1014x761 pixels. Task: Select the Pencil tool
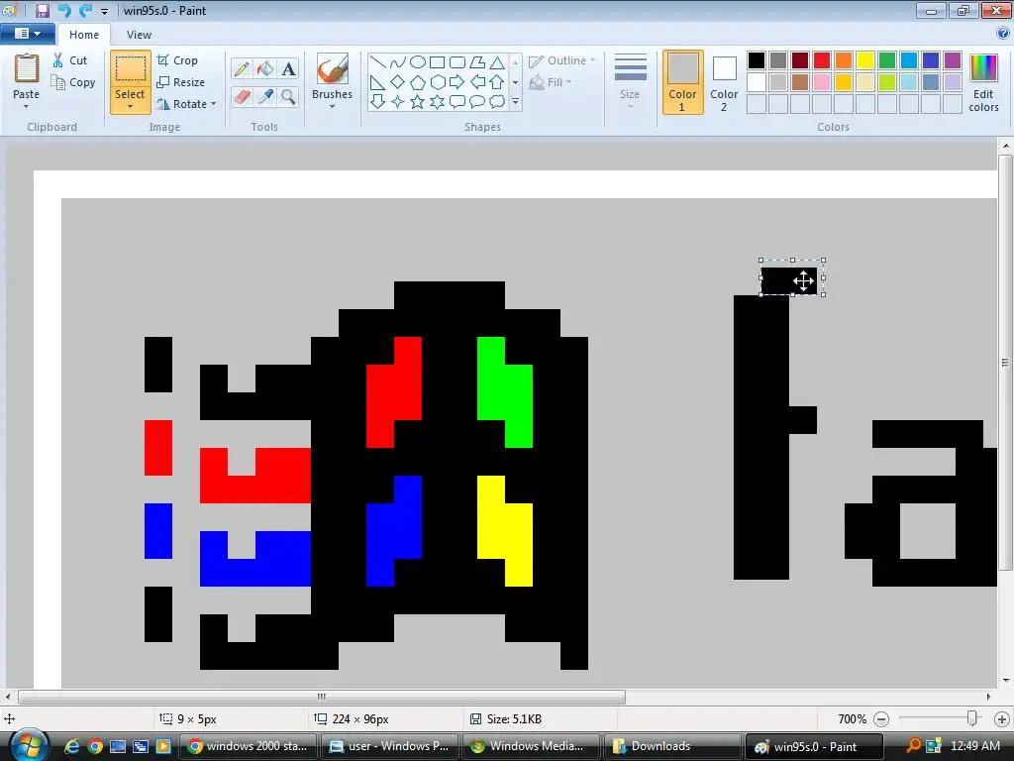(242, 68)
